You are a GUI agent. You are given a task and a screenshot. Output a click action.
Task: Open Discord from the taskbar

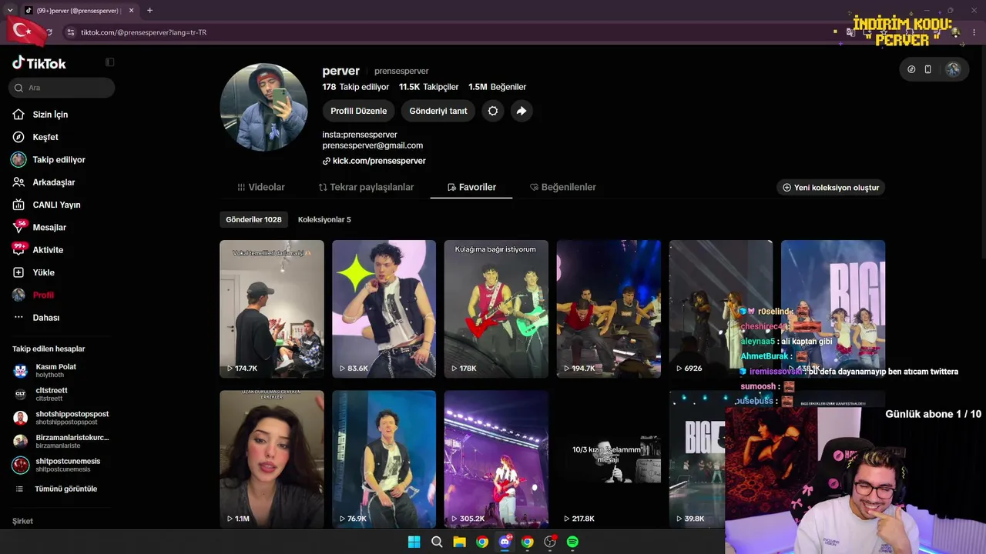[505, 542]
